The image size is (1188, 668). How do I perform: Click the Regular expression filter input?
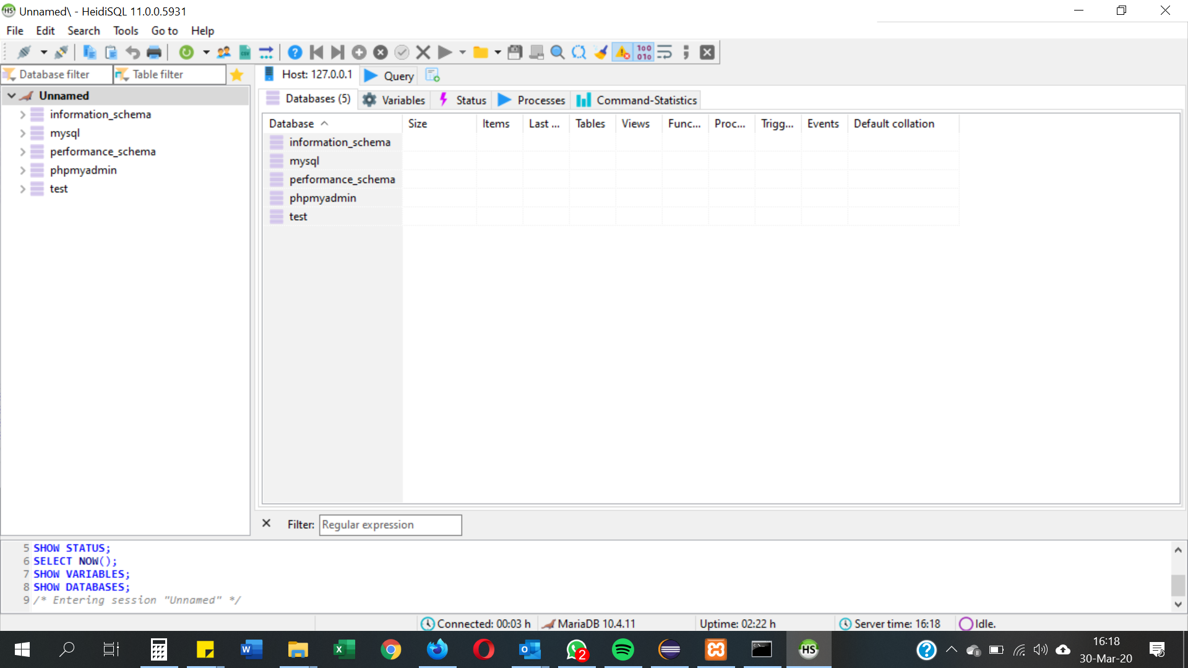pos(390,525)
